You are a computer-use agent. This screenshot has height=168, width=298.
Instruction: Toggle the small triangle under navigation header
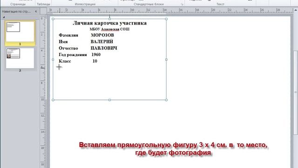tap(4, 17)
